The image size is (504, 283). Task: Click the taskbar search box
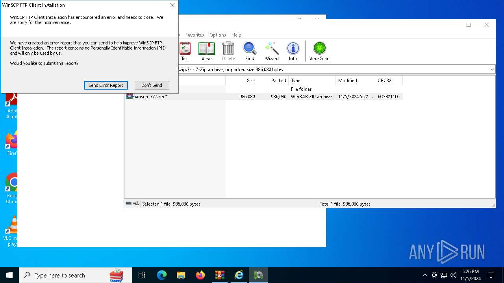(76, 275)
